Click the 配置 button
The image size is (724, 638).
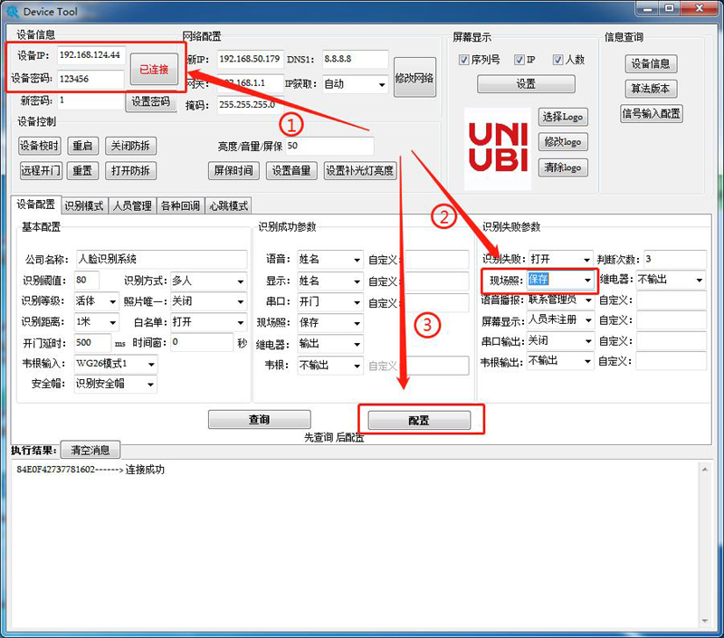[419, 421]
